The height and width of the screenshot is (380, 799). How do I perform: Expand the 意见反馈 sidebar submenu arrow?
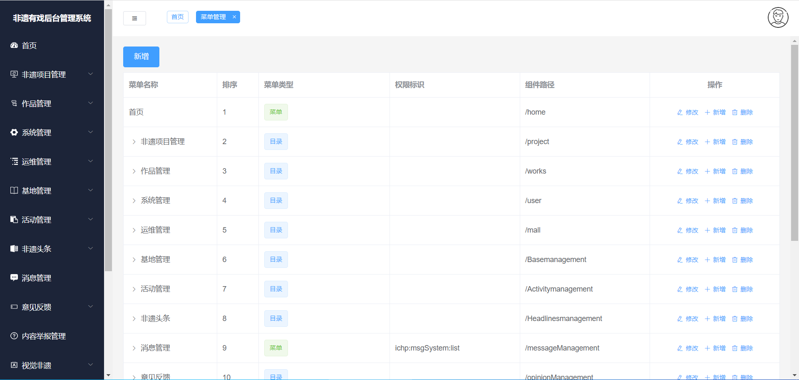90,306
